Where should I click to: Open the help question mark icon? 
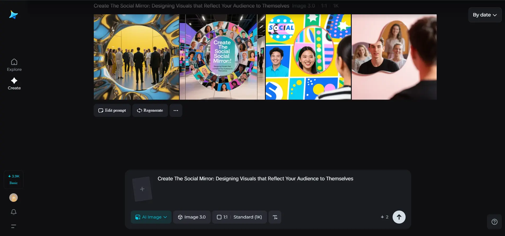(x=494, y=222)
